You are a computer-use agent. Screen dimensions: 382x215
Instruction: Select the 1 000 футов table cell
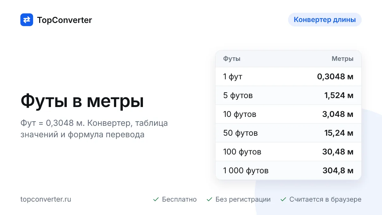coord(246,170)
